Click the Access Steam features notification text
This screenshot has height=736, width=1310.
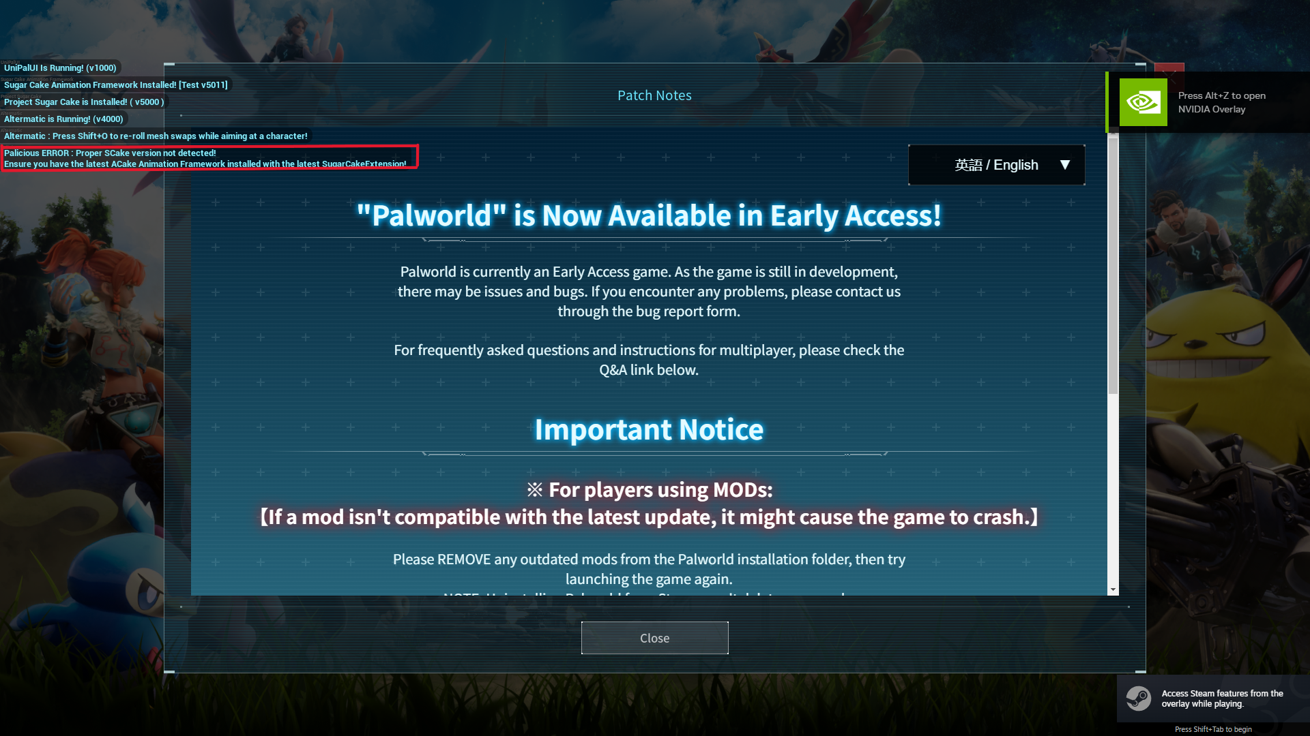[x=1222, y=699]
